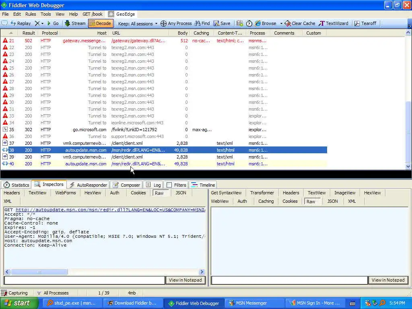The height and width of the screenshot is (309, 412).
Task: Open the Composer tab
Action: (126, 185)
